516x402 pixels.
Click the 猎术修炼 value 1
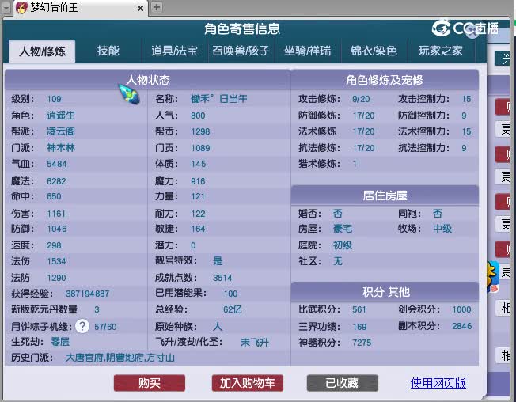click(355, 164)
